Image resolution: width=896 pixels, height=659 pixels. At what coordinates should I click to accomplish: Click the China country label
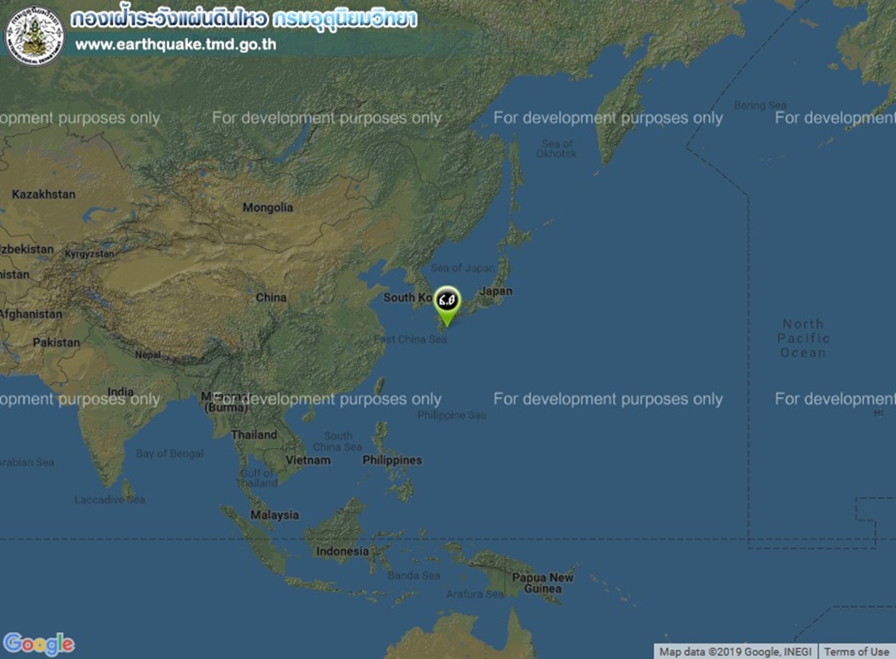click(x=271, y=297)
